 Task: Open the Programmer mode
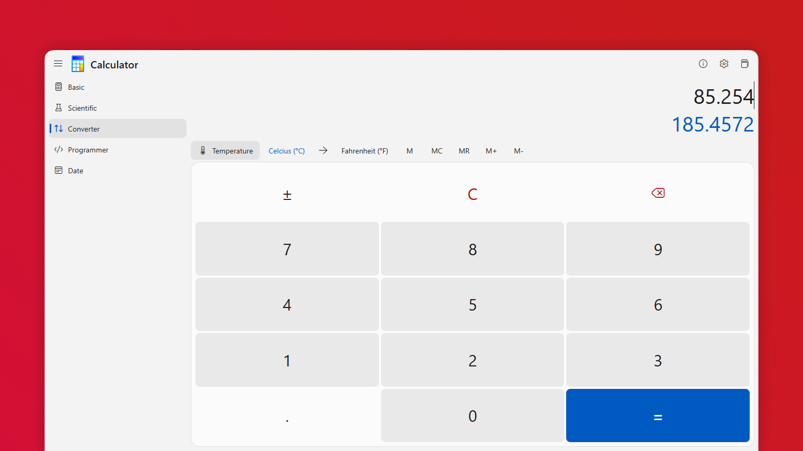point(118,150)
